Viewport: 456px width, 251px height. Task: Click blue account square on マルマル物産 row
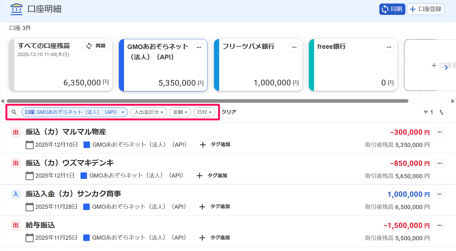(87, 145)
